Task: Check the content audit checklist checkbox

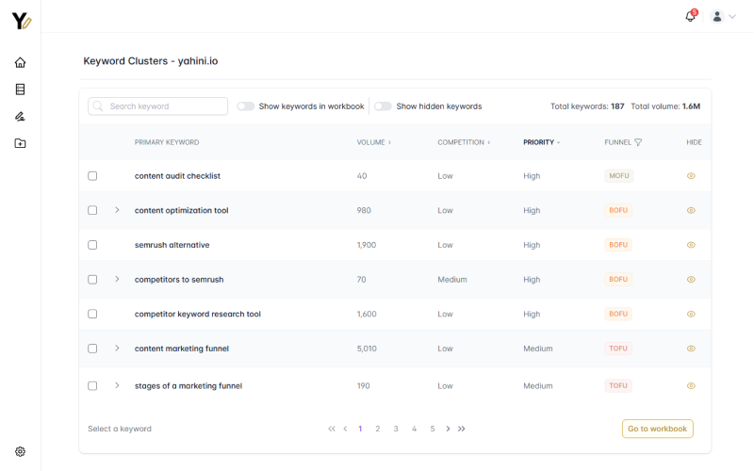Action: click(92, 176)
